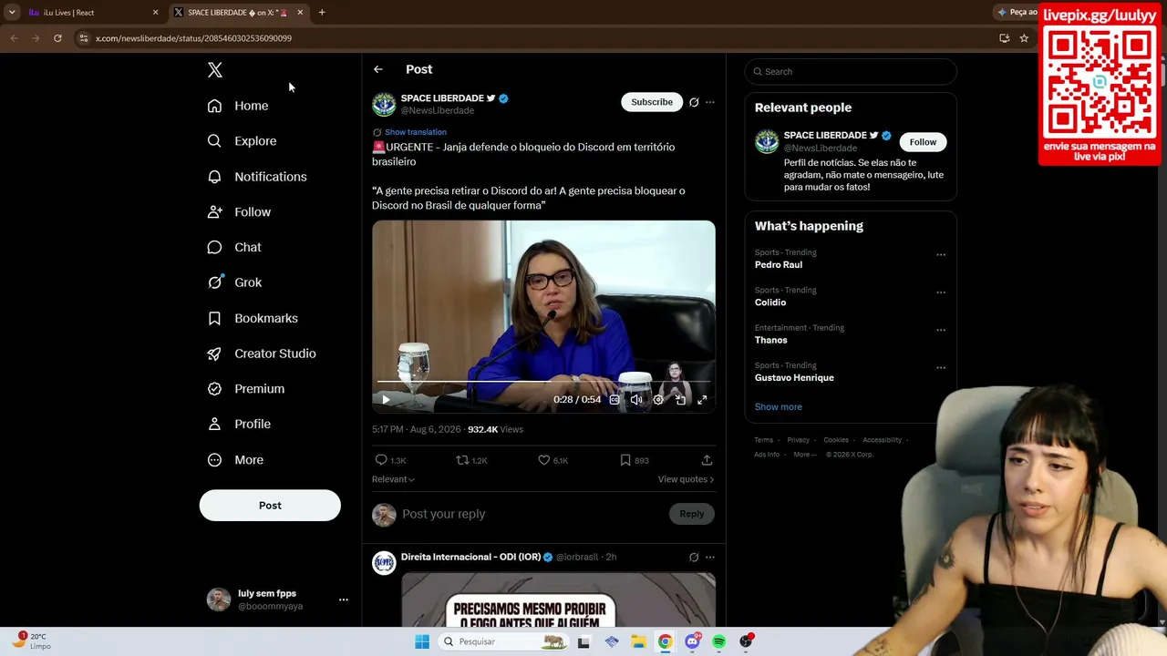Open View quotes
The height and width of the screenshot is (656, 1167).
pos(686,479)
